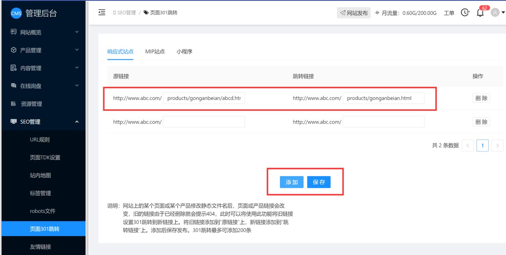Switch to the MIP站点 tab
This screenshot has height=255, width=506.
[155, 51]
